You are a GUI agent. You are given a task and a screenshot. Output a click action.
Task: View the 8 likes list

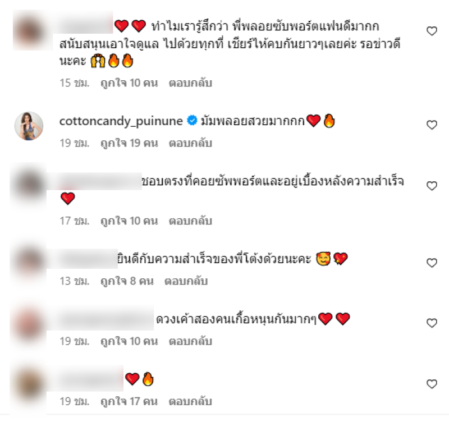[127, 281]
